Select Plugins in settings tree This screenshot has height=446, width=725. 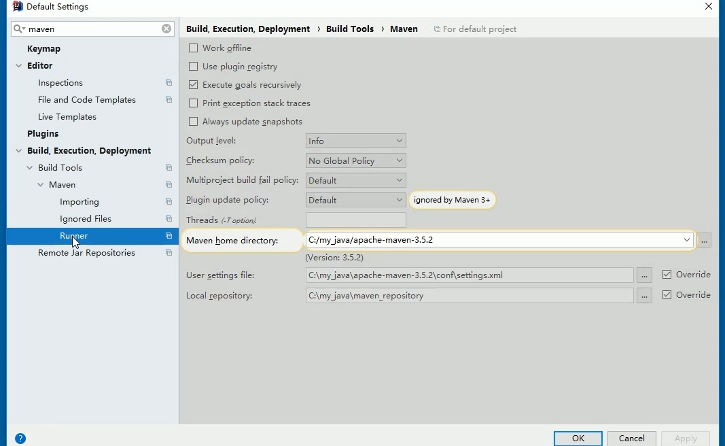[43, 134]
